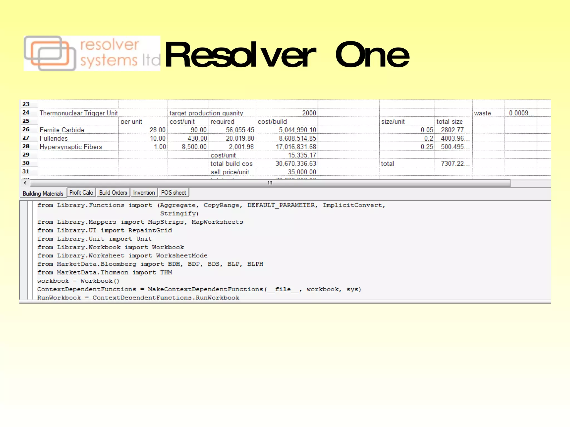Click the 'size/unit' header cell
Screen dimensions: 570x427
[407, 121]
